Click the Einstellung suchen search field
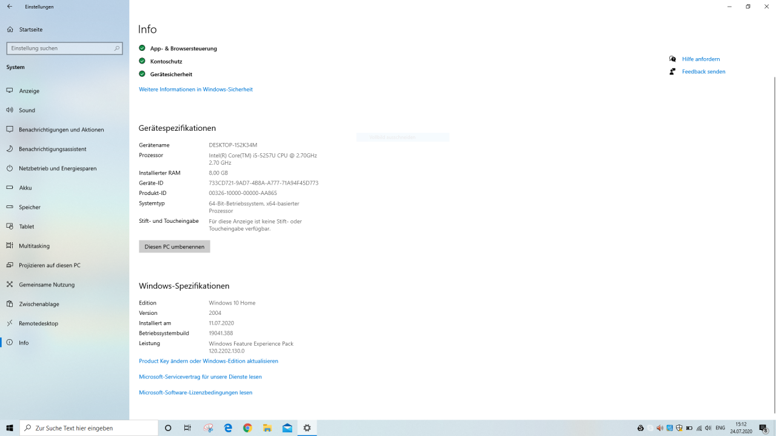 (x=64, y=48)
